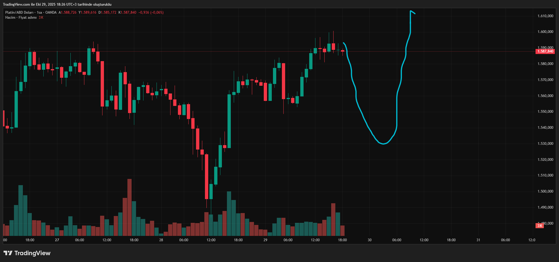Click the red 1.587,840 current price tag
559x262 pixels.
545,51
